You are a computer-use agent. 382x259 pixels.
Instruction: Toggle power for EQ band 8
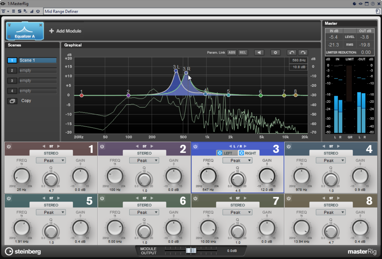coord(289,199)
